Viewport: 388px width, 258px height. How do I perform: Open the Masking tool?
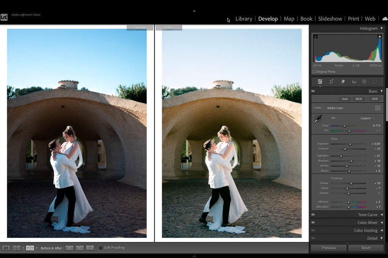pos(364,82)
